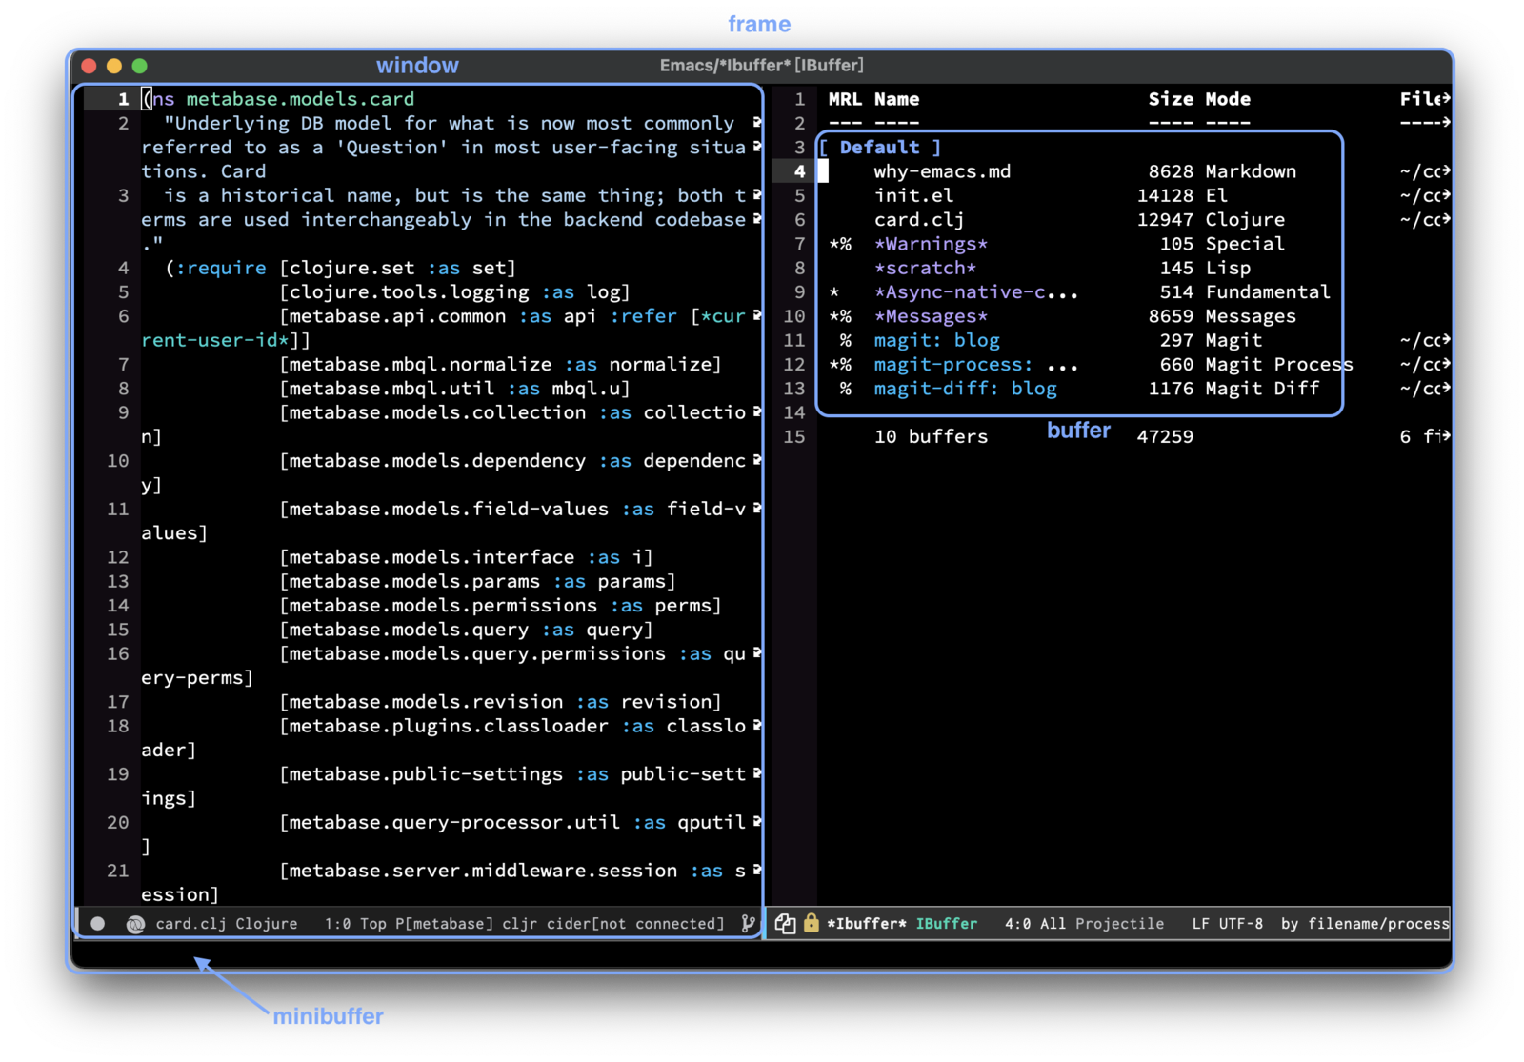
Task: Collapse the Default filter group header
Action: [x=879, y=148]
